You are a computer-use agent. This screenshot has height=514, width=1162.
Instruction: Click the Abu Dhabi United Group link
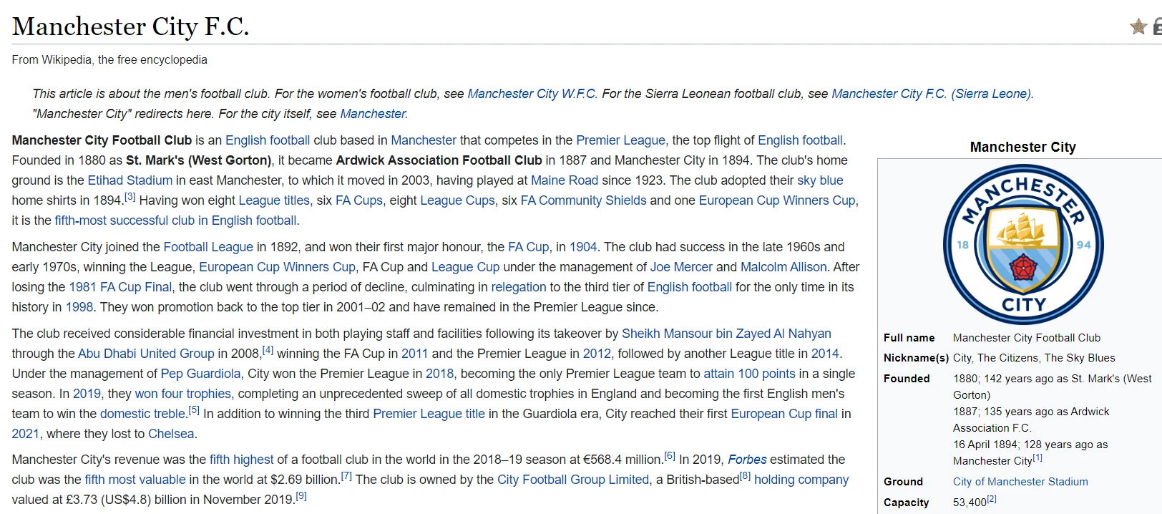pyautogui.click(x=146, y=354)
